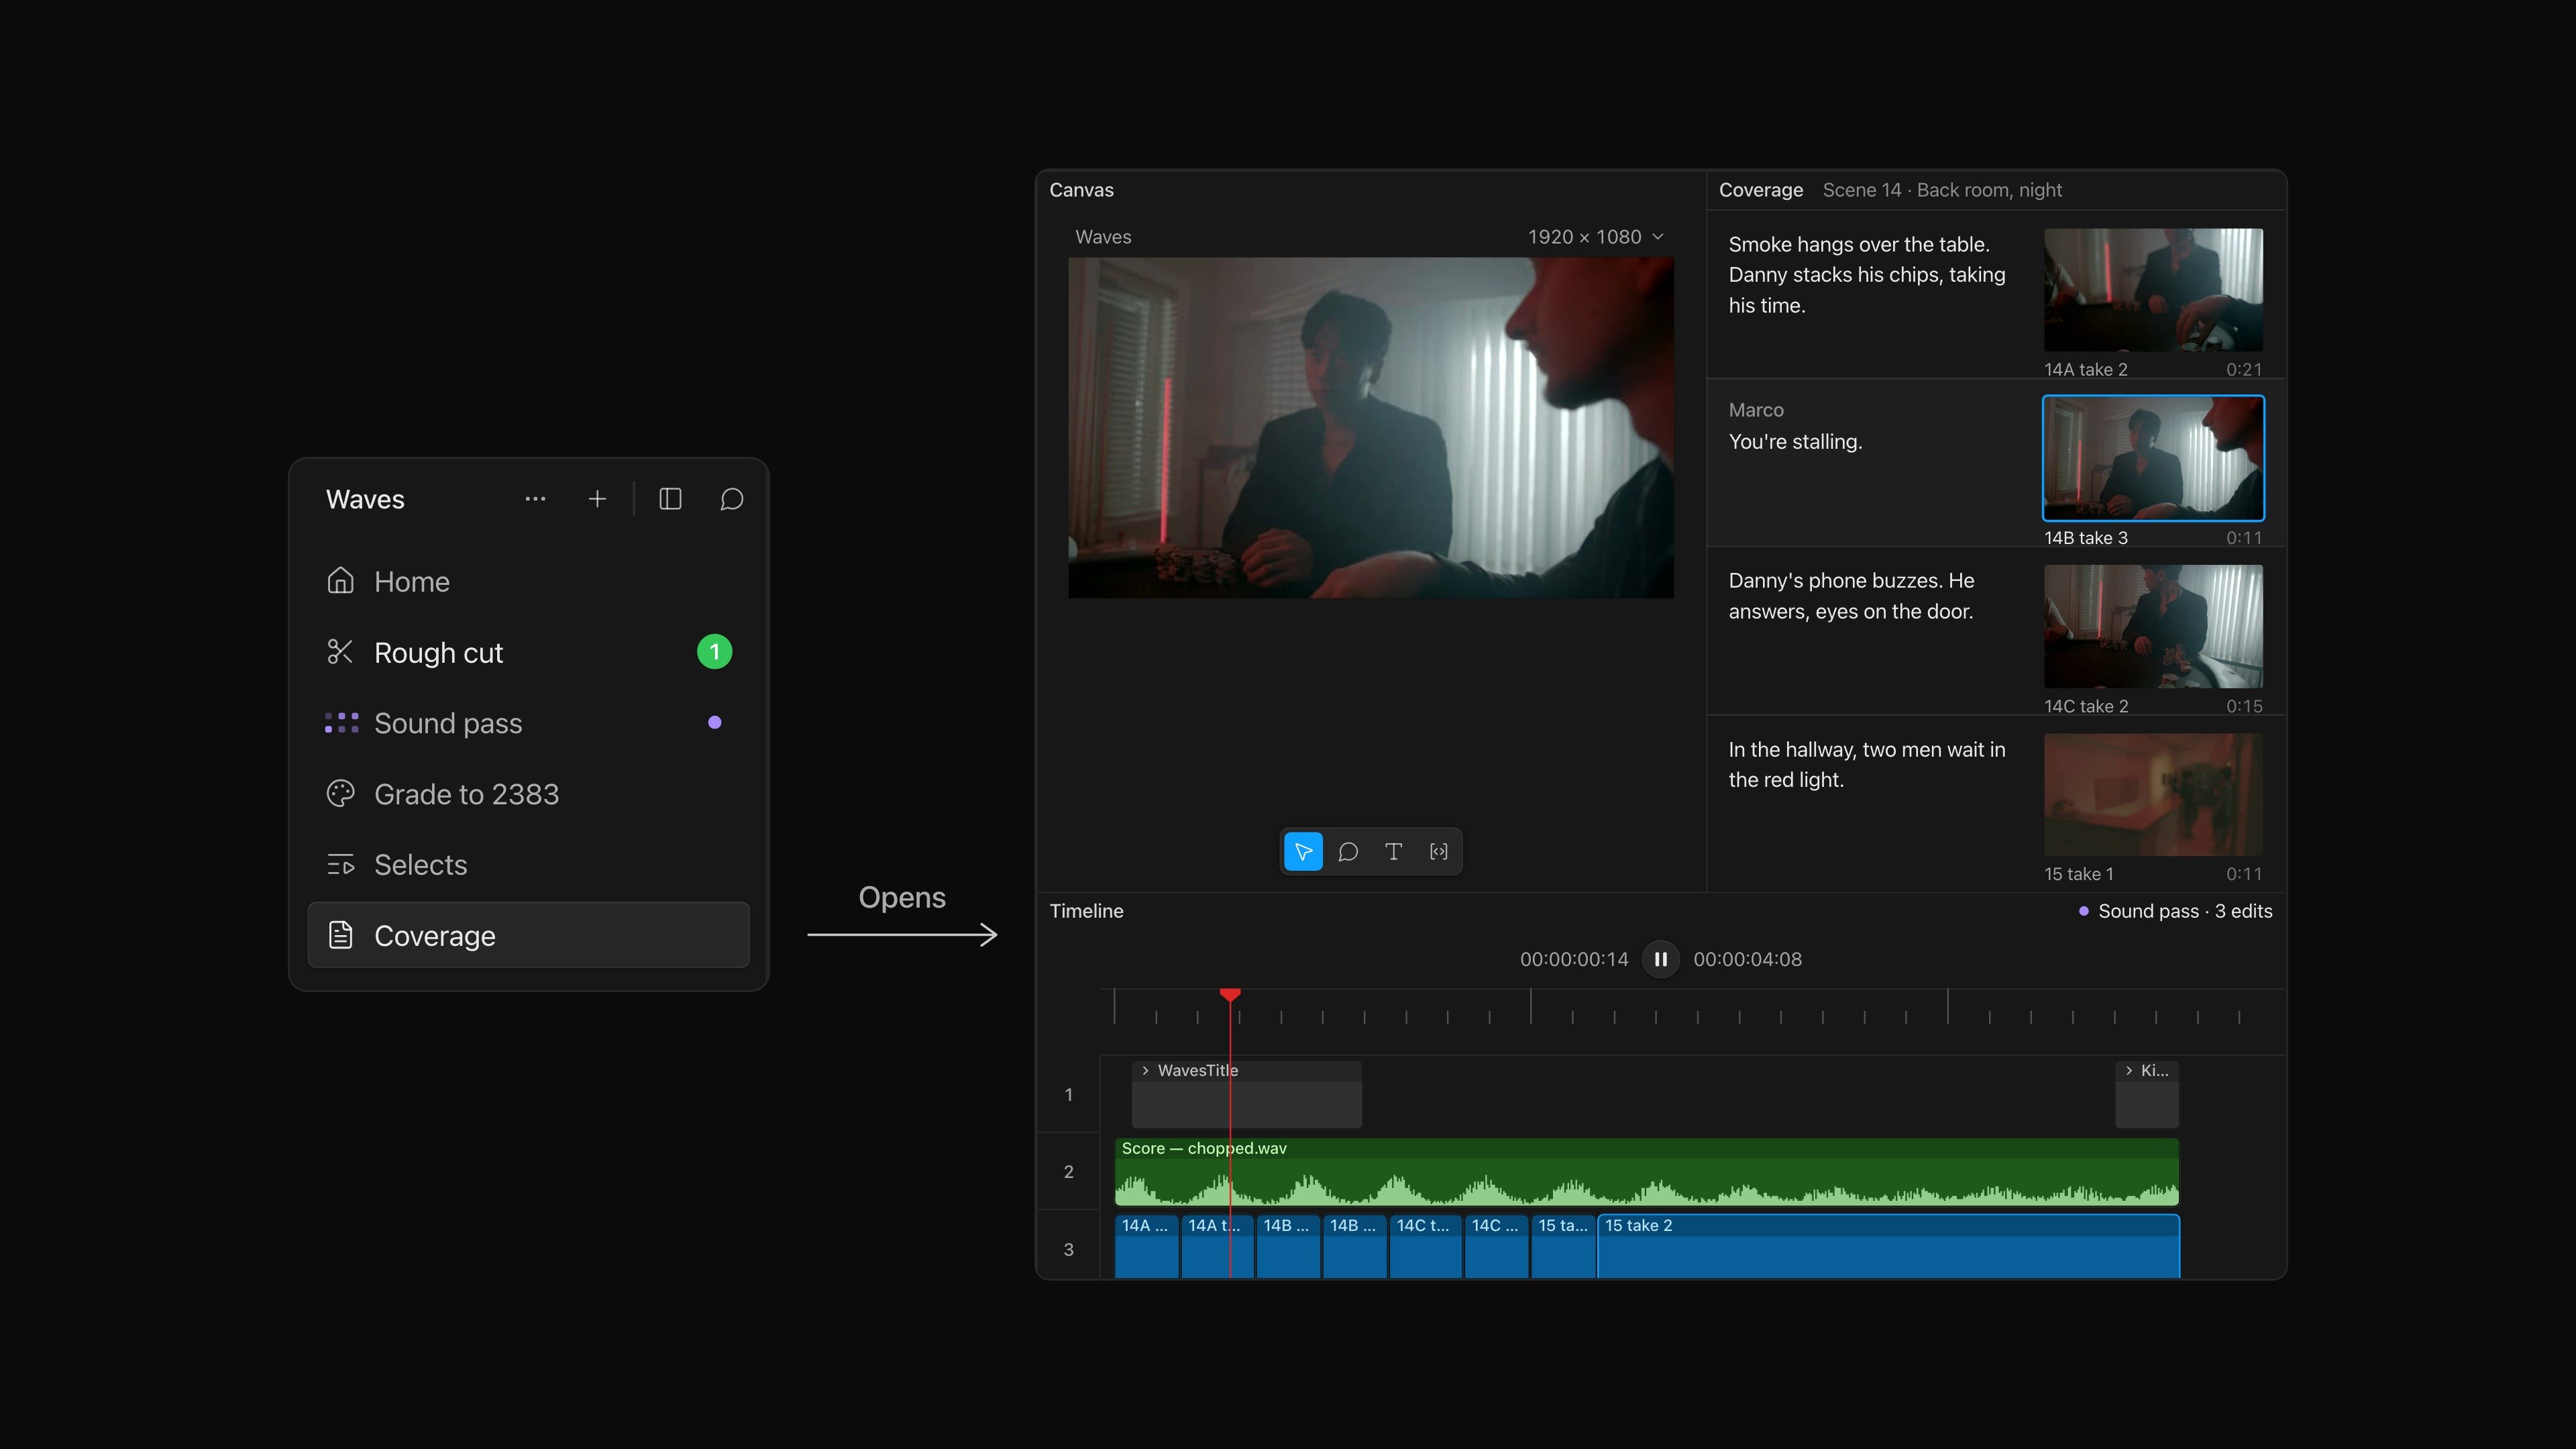Open the 14C take 2 thumbnail
Viewport: 2576px width, 1449px height.
pos(2153,626)
